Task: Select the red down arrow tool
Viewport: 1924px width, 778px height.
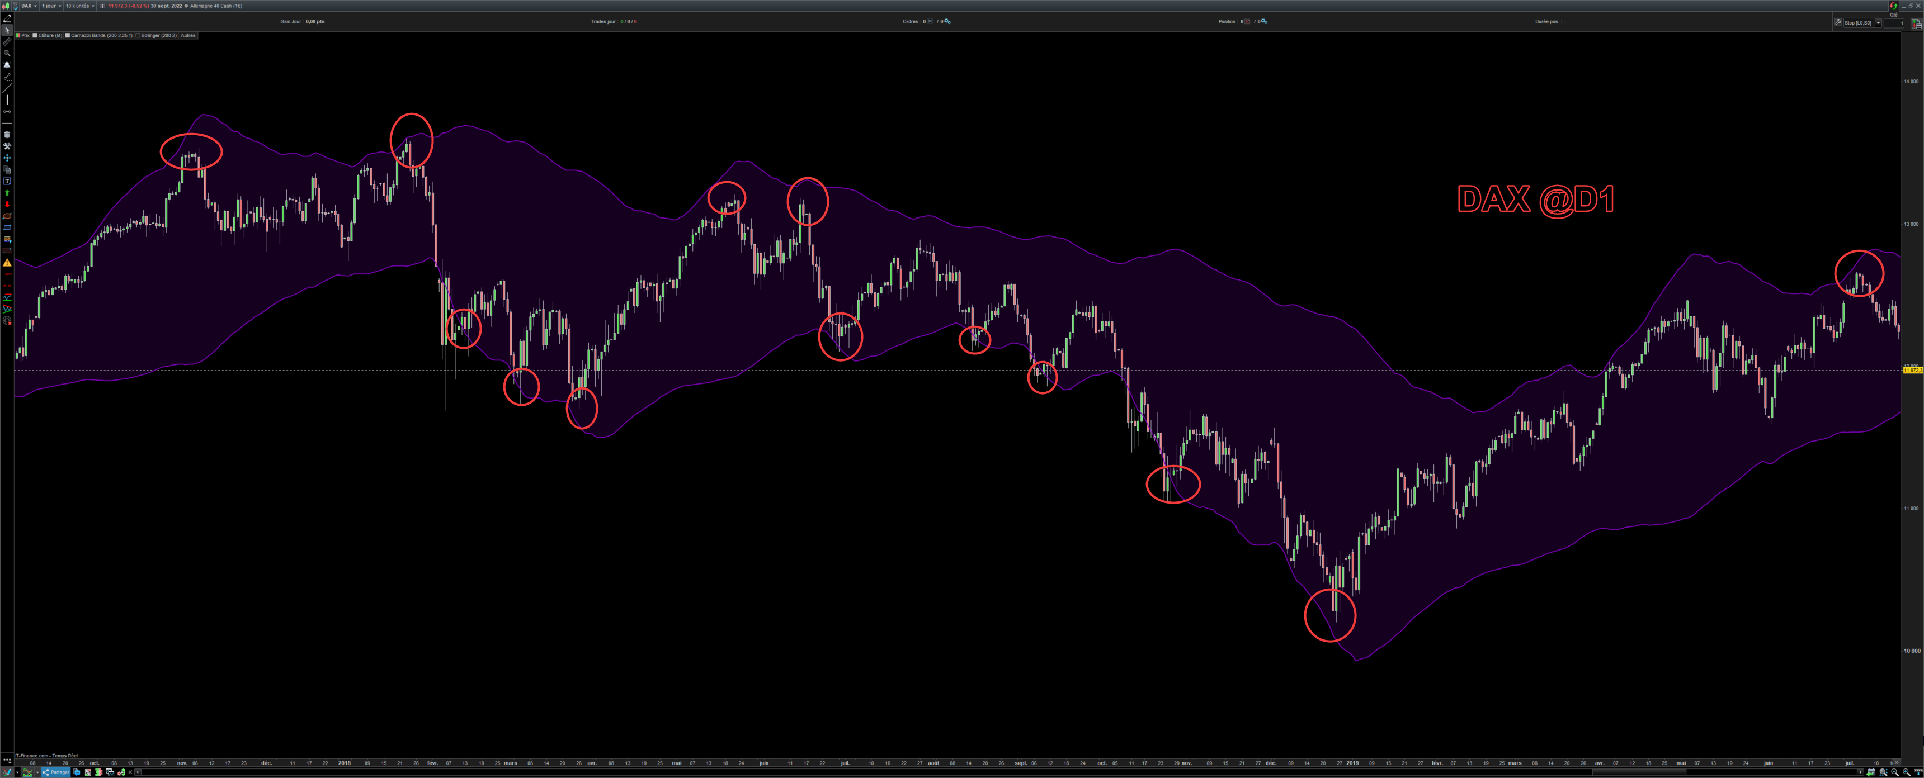Action: 7,205
